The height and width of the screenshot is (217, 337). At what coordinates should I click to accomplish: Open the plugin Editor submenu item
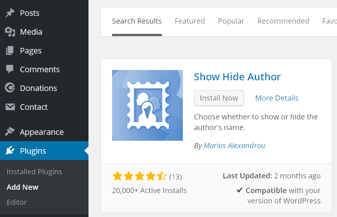pyautogui.click(x=17, y=202)
